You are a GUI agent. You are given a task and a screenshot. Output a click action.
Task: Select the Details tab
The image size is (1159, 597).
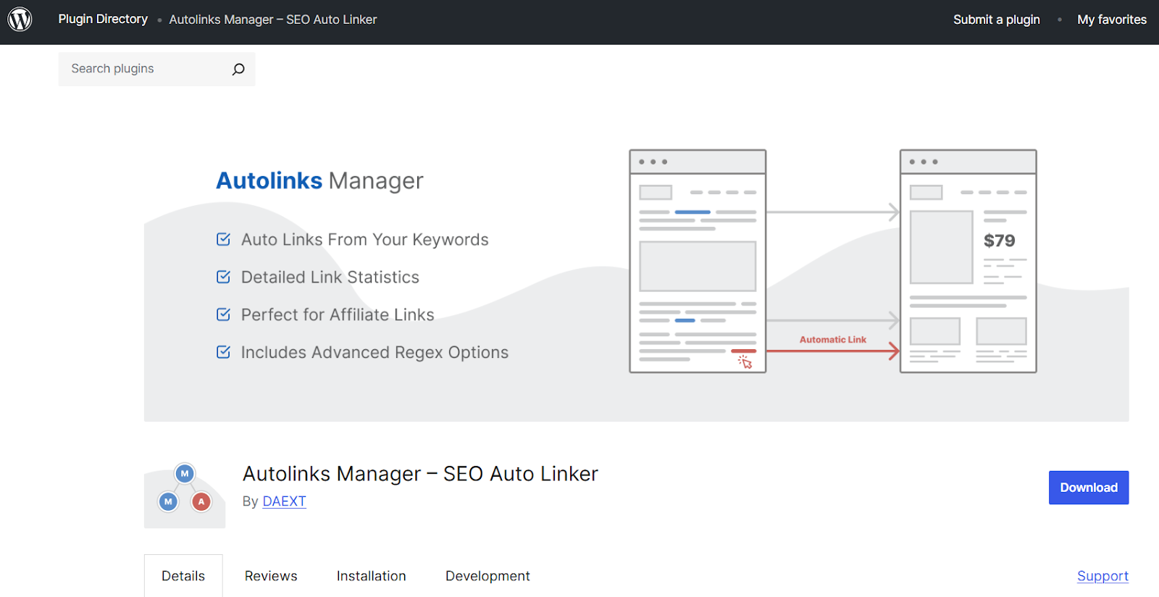[x=183, y=576]
